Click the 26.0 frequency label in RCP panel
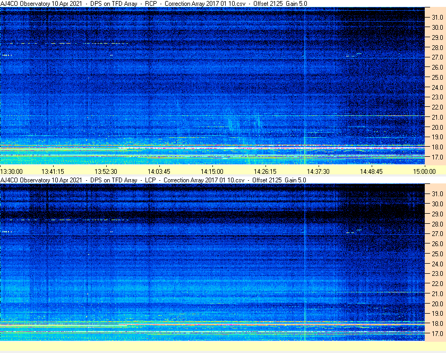This screenshot has height=353, width=446. [438, 67]
